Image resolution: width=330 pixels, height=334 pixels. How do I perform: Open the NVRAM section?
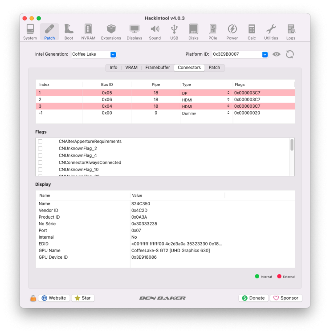pyautogui.click(x=88, y=32)
